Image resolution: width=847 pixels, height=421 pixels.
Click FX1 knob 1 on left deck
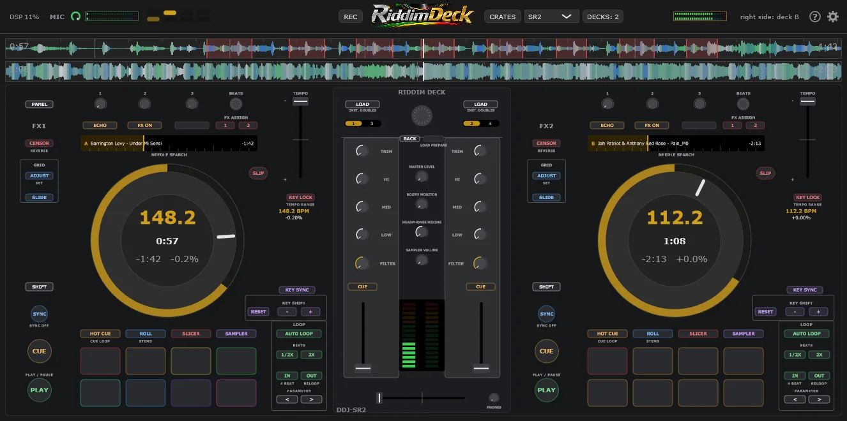point(100,103)
